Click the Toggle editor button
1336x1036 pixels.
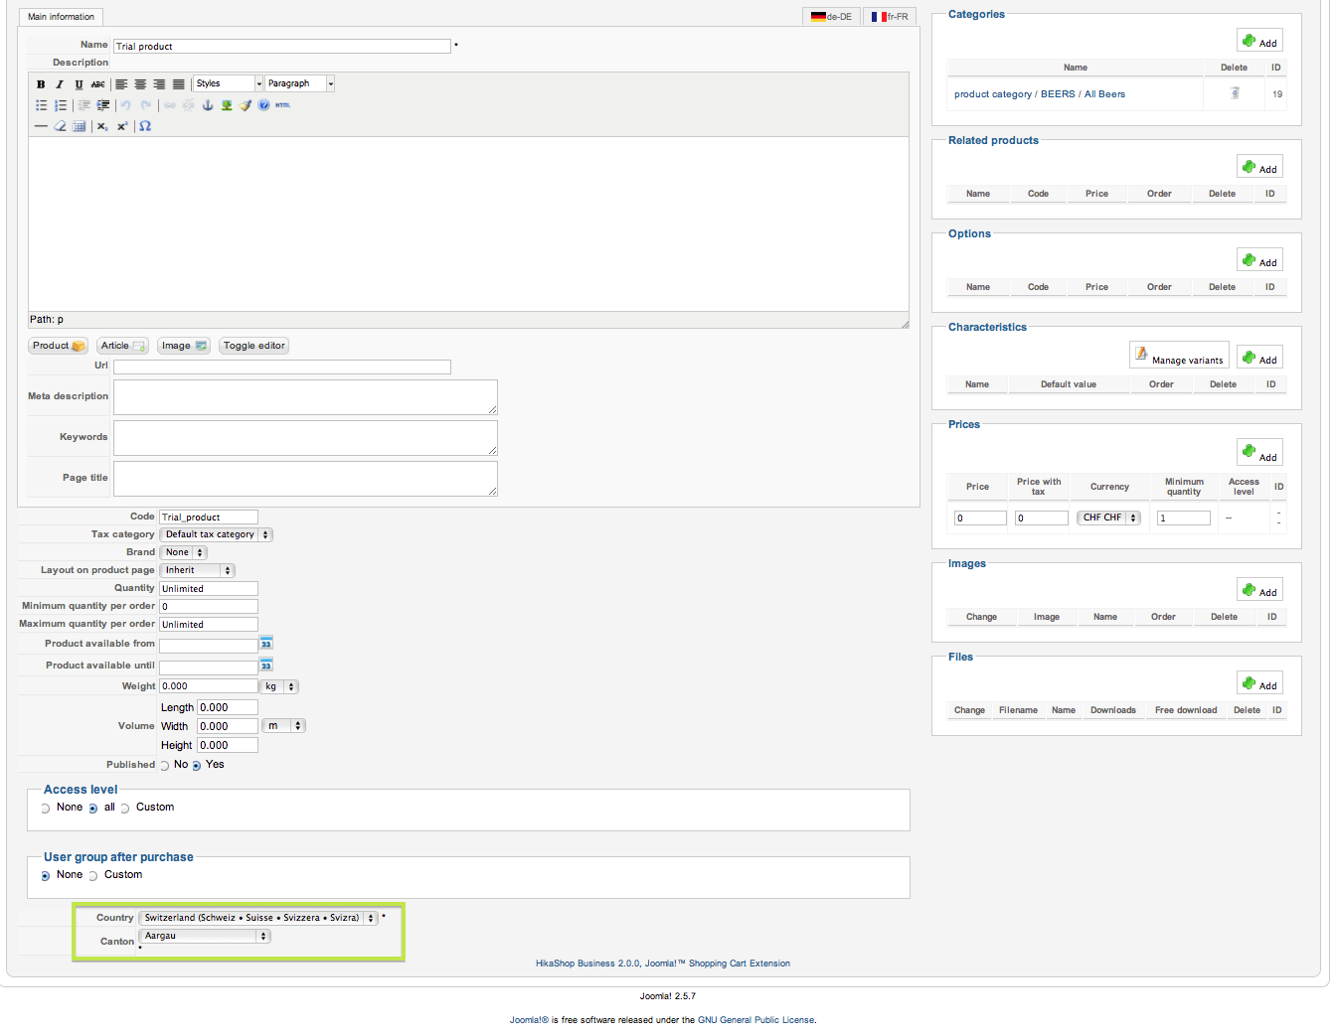tap(254, 346)
